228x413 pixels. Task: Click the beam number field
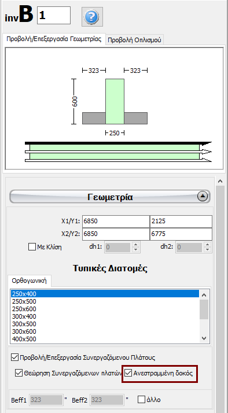coord(54,15)
